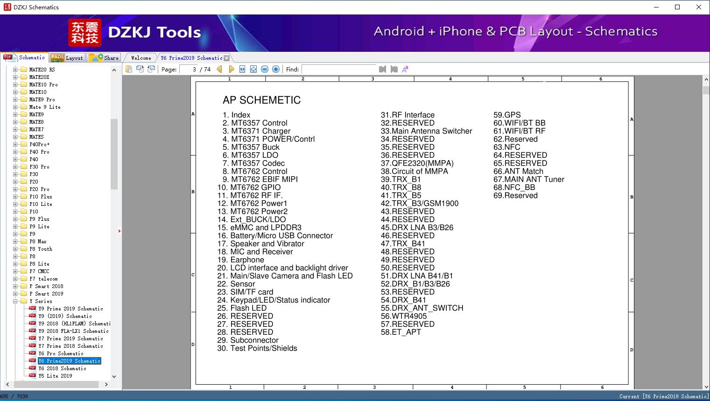Collapse the Y Series folder
Viewport: 710px width, 401px height.
(15, 301)
